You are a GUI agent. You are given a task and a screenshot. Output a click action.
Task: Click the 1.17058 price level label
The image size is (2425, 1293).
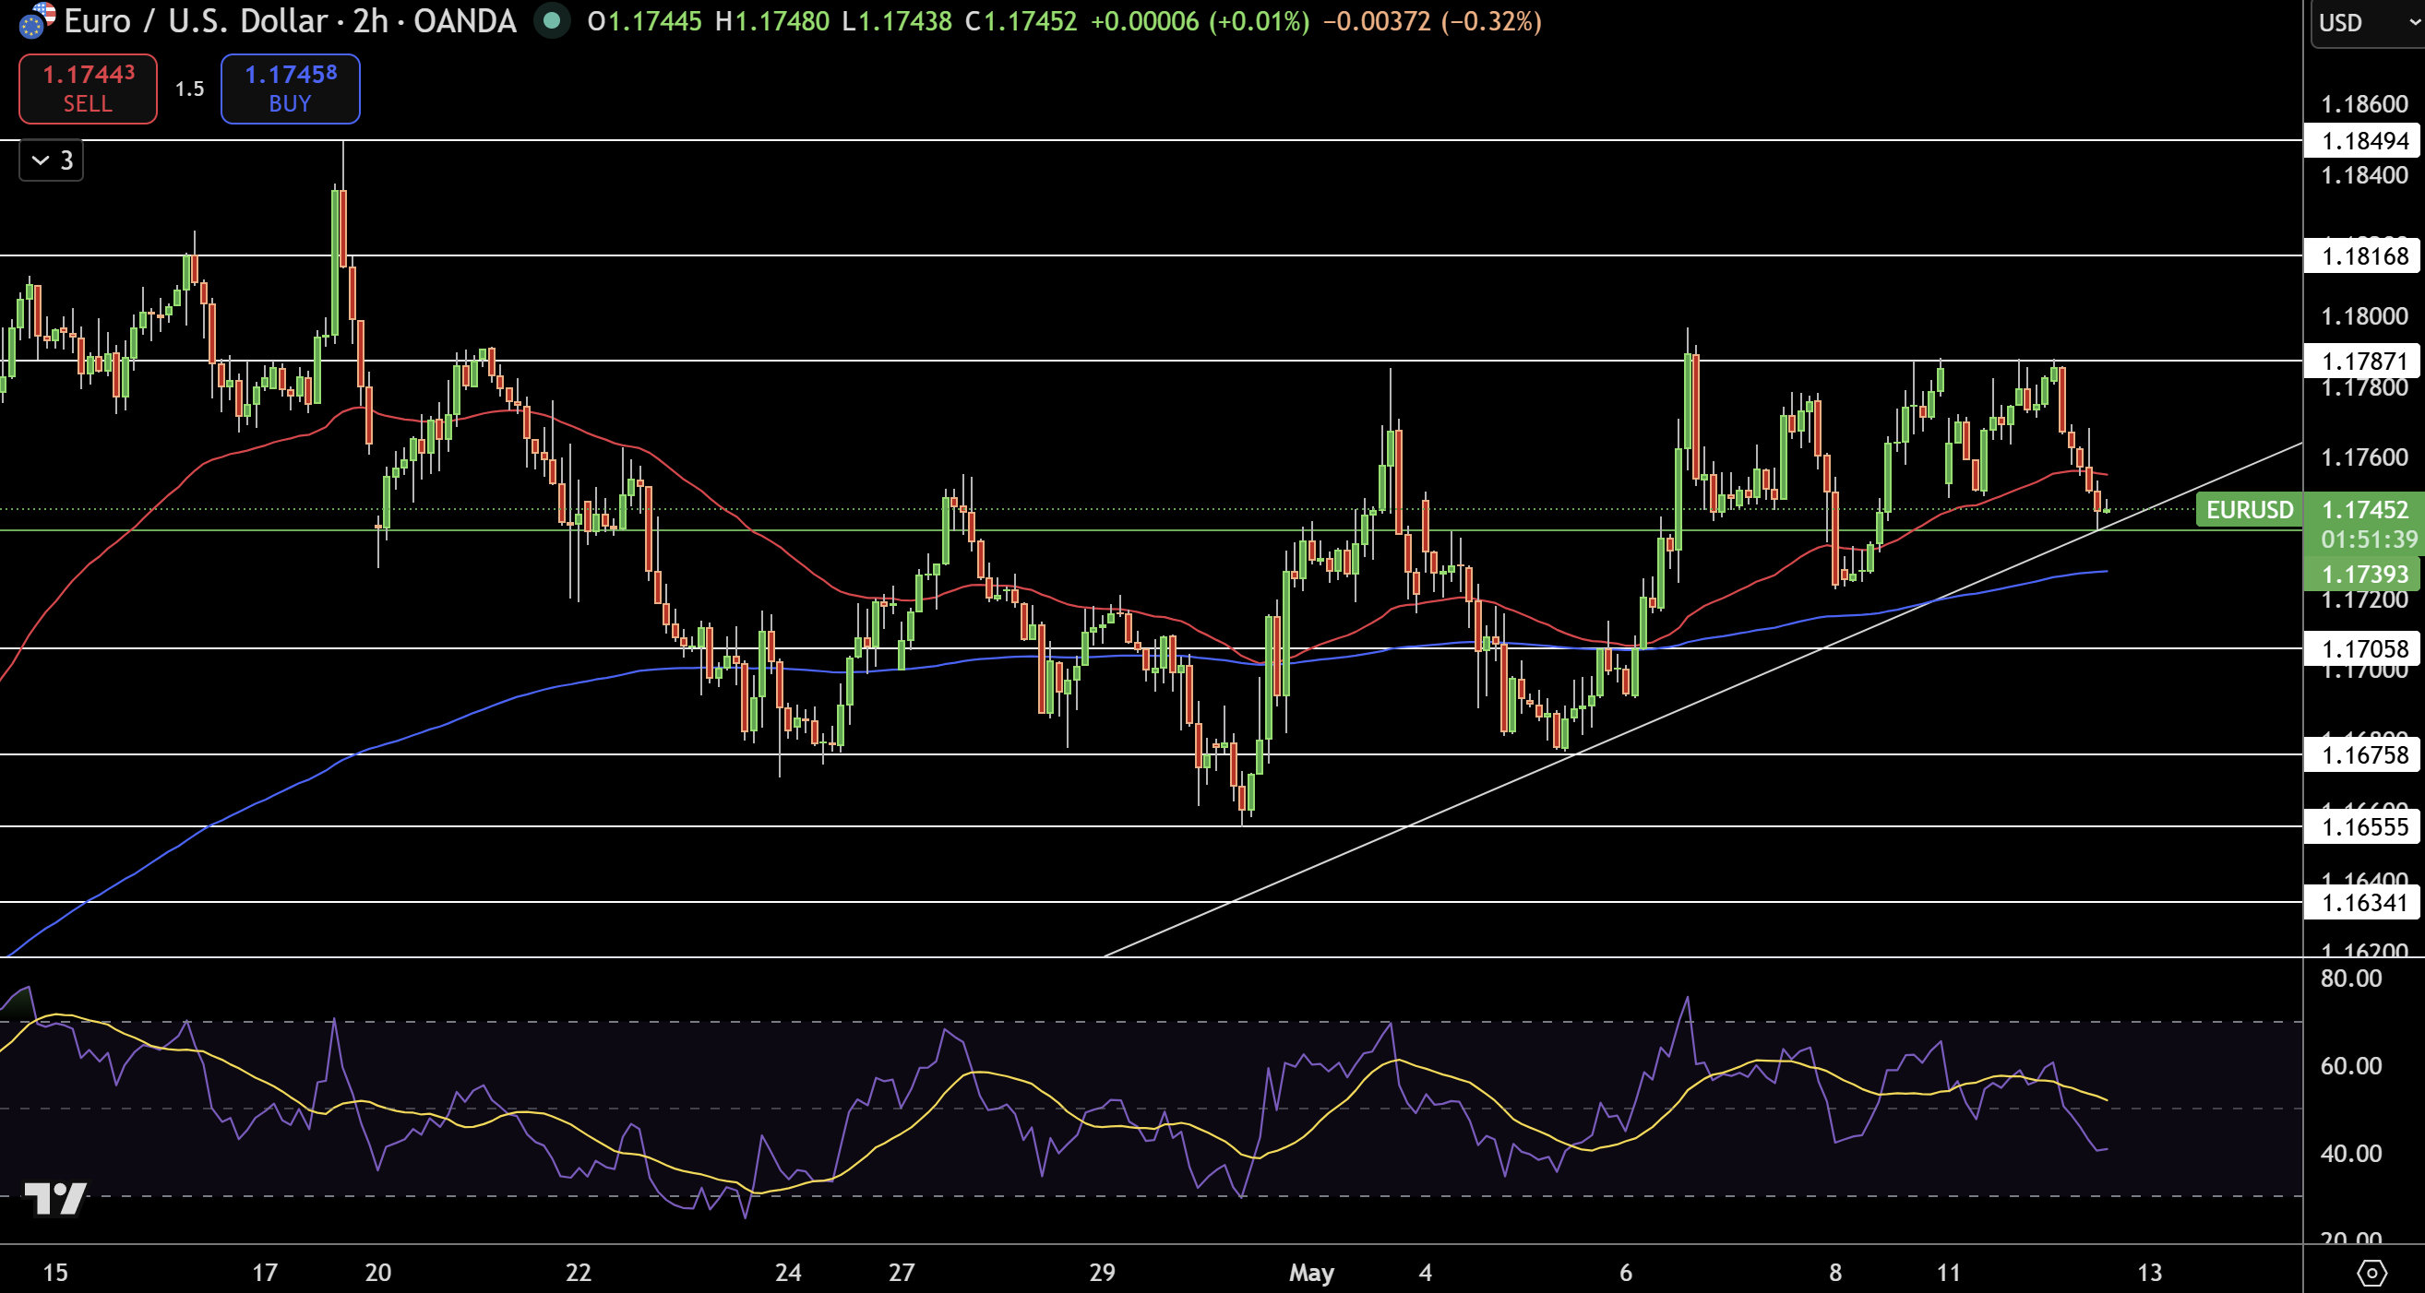point(2361,649)
